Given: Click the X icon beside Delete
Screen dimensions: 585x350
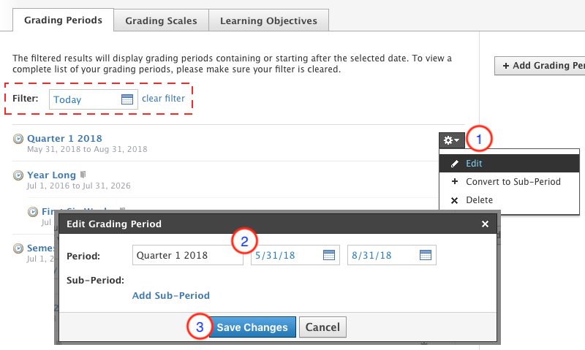Looking at the screenshot, I should tap(454, 200).
